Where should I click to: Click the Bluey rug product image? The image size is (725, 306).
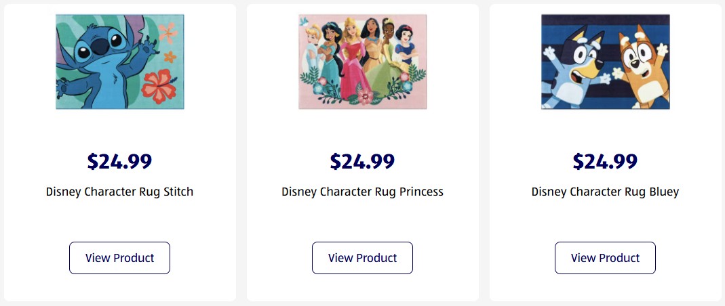605,62
